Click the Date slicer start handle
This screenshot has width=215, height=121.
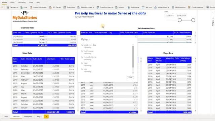(180, 20)
